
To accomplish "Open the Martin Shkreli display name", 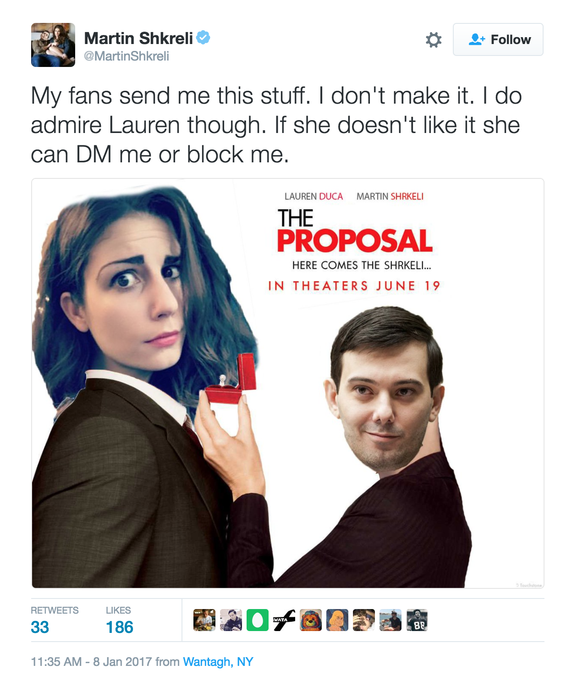I will click(x=138, y=38).
